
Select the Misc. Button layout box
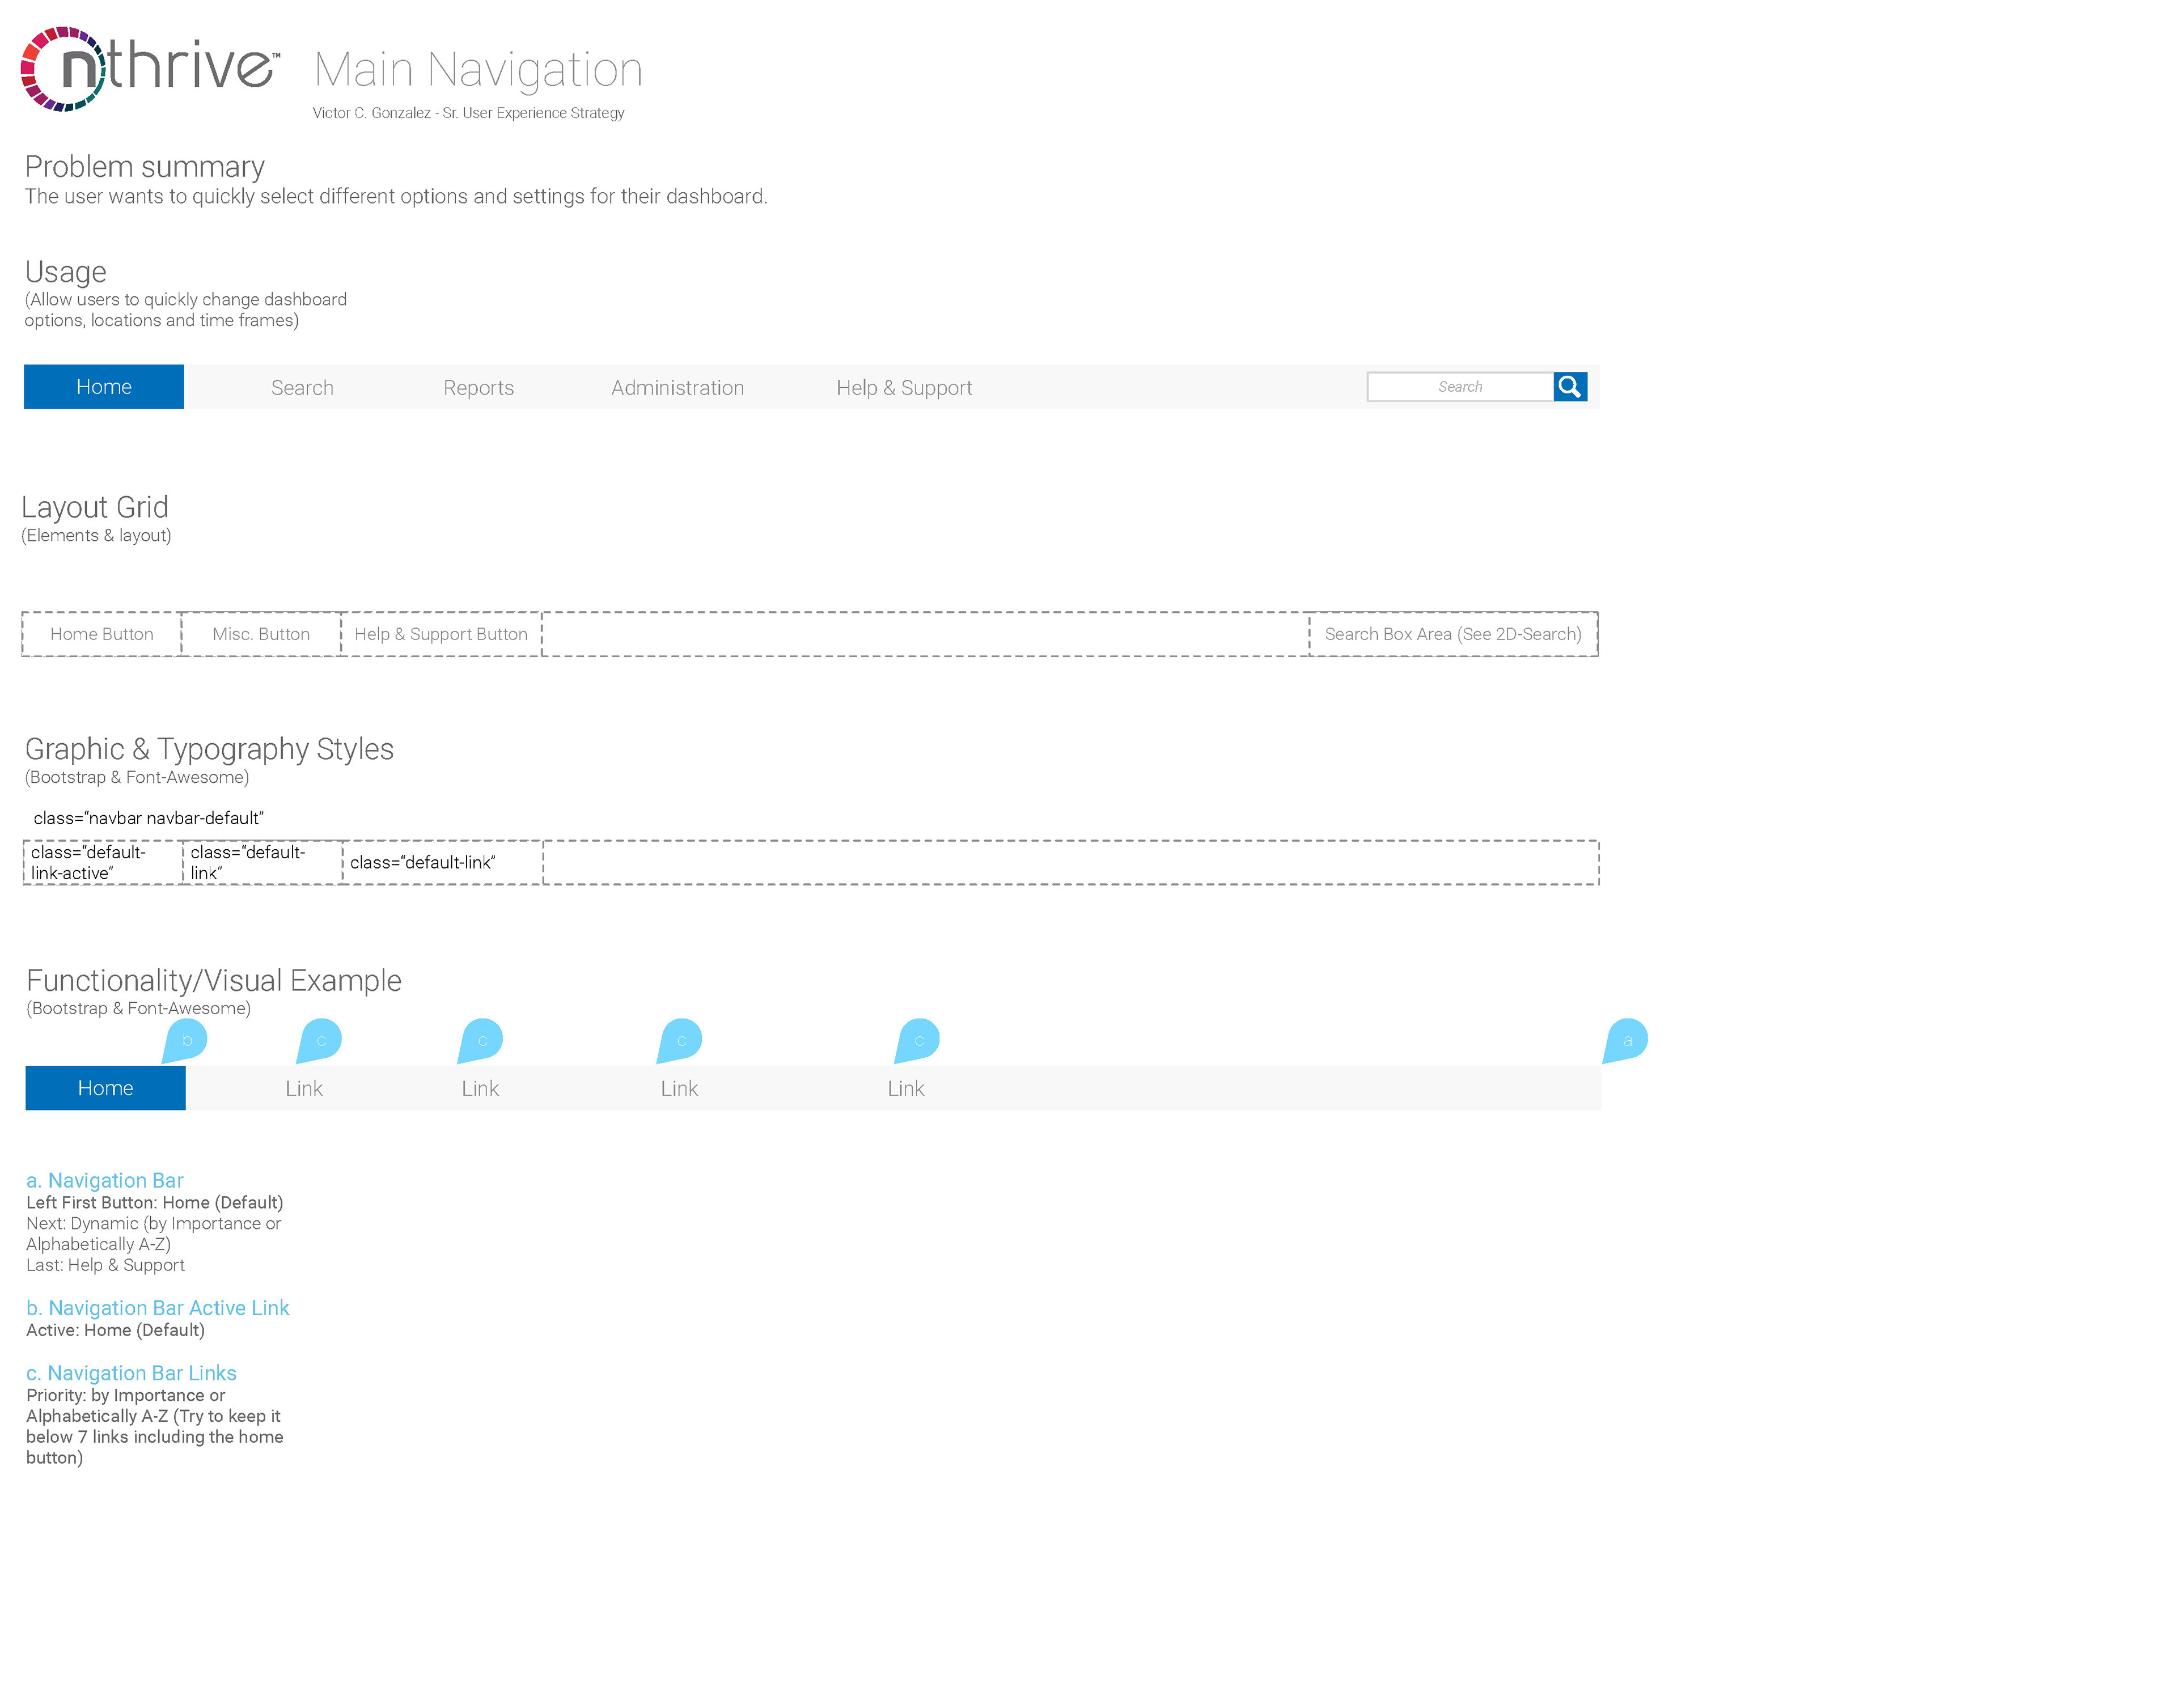coord(261,634)
